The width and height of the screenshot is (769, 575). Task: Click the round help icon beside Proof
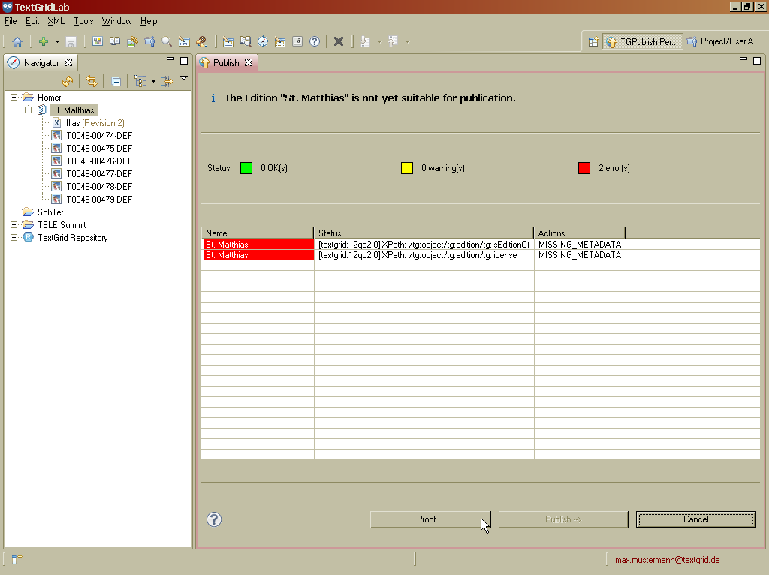[214, 519]
